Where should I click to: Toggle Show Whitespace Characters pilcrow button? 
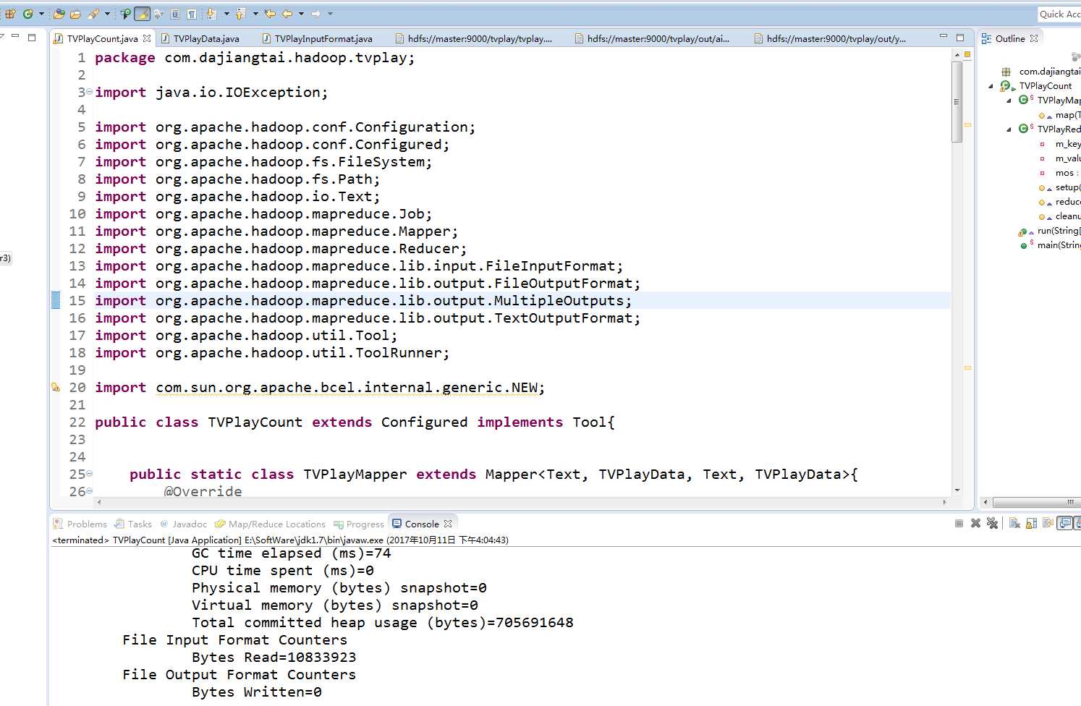pos(191,14)
